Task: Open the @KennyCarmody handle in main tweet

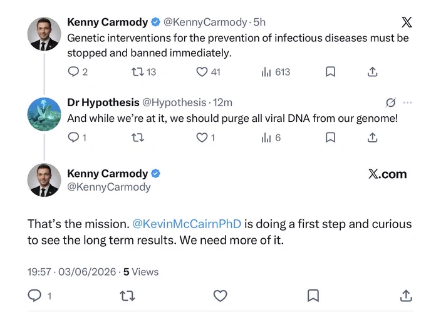Action: (x=109, y=187)
